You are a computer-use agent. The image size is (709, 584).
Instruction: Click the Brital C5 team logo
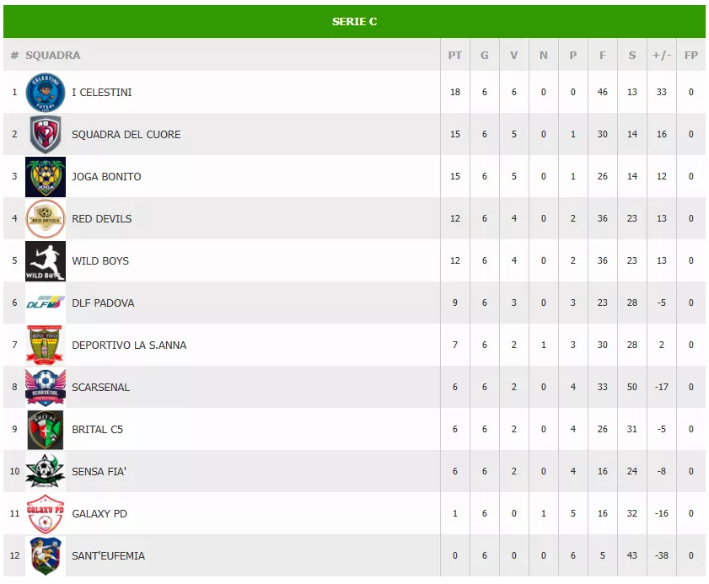(46, 430)
